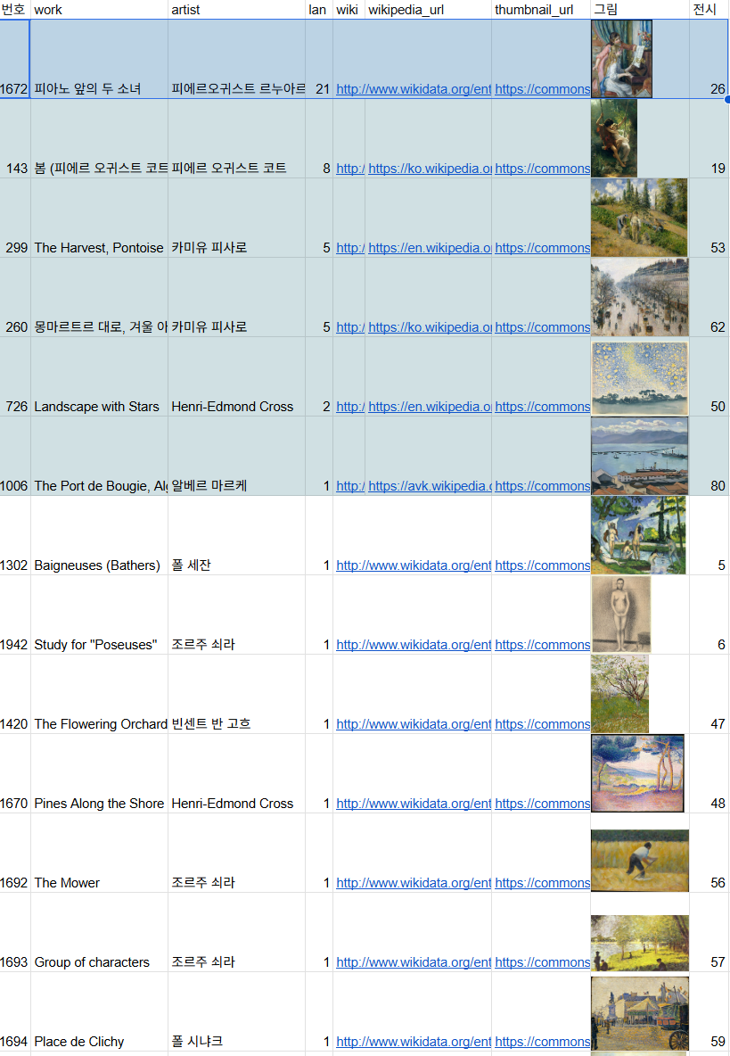Select artist cell '피에르오귀스트 르누아르'
The image size is (730, 1056).
(x=237, y=59)
